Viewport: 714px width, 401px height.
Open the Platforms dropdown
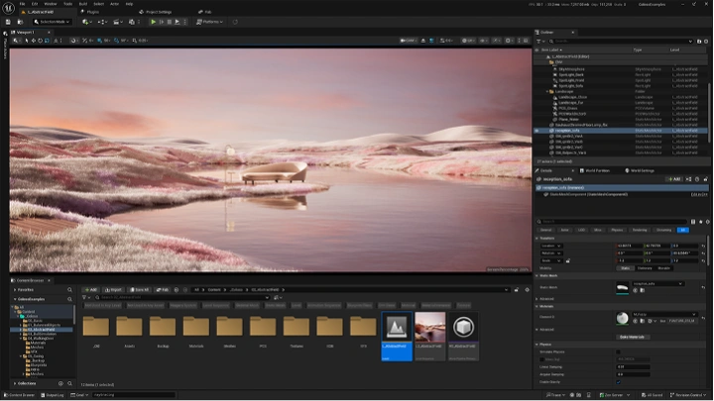(x=209, y=22)
